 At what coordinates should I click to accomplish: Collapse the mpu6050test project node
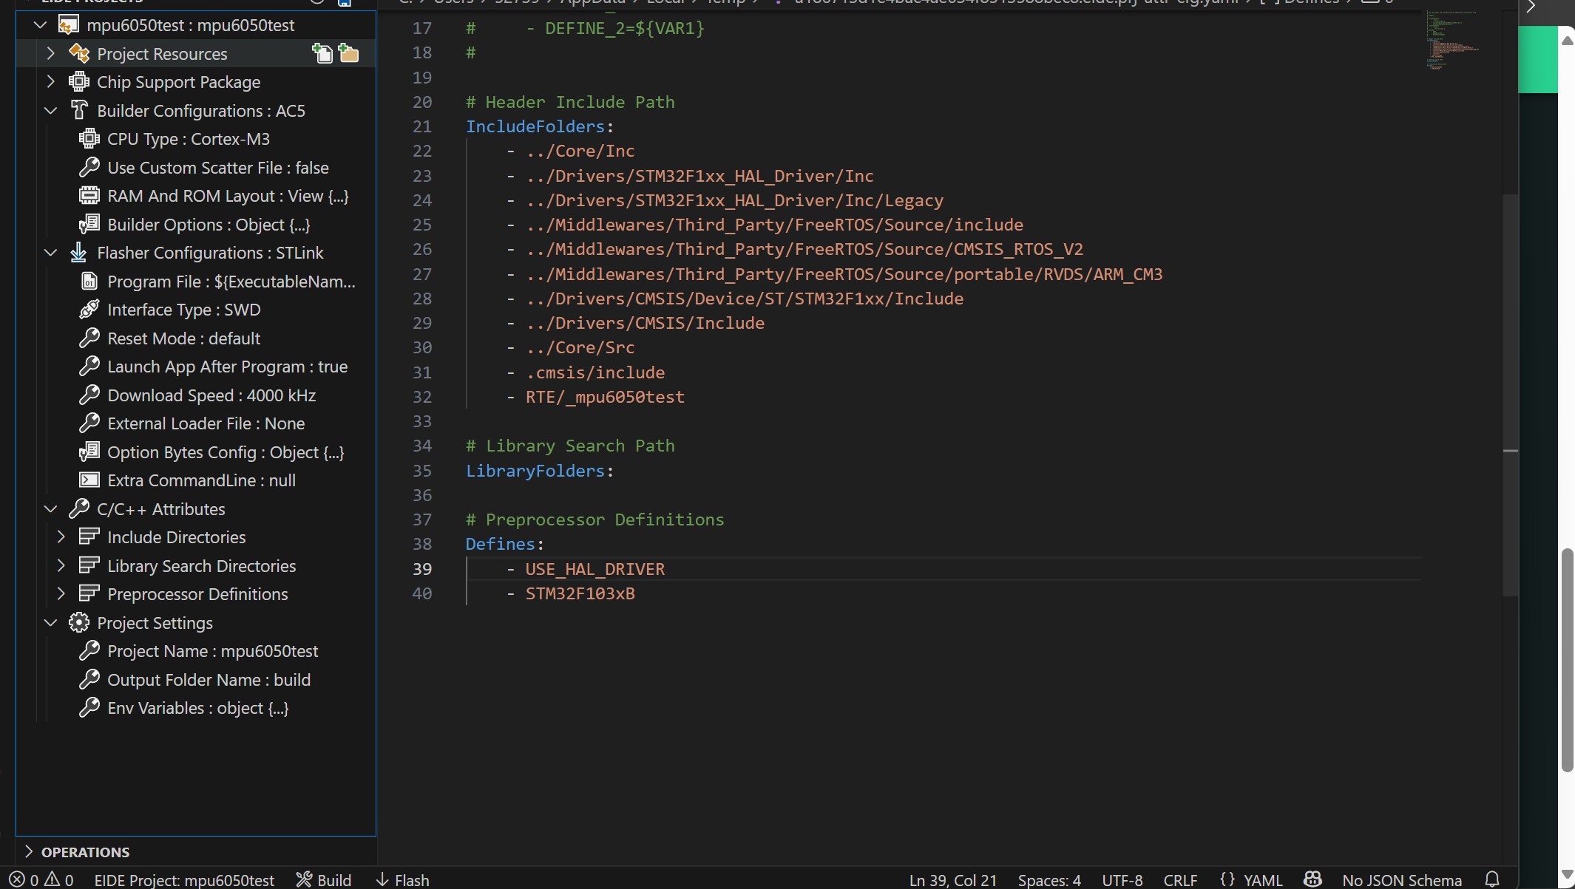(x=41, y=25)
